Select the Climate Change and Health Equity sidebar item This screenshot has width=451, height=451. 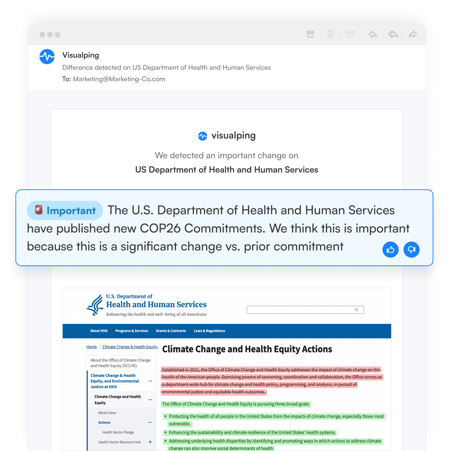pos(118,400)
